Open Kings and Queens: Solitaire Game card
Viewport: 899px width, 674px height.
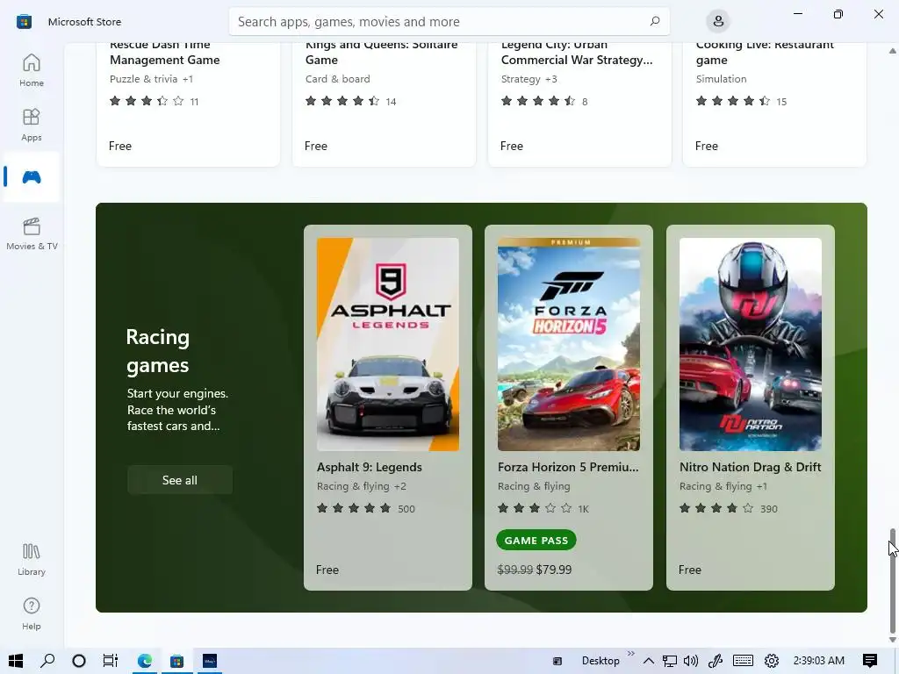385,104
